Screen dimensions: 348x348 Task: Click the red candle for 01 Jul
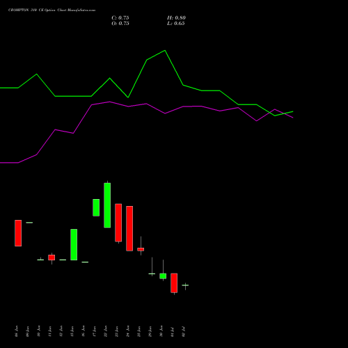[x=174, y=283]
